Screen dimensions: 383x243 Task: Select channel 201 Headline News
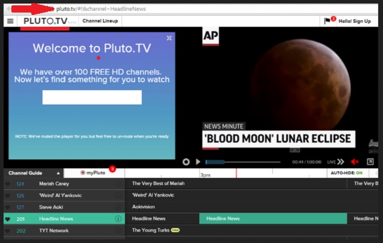click(64, 219)
